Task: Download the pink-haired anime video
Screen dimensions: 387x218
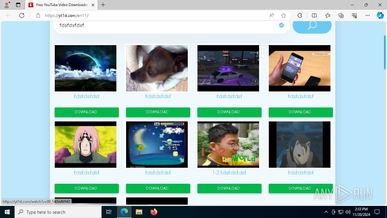Action: tap(87, 188)
